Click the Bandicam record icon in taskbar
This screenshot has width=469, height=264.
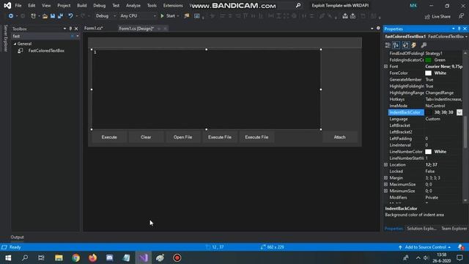(x=177, y=257)
